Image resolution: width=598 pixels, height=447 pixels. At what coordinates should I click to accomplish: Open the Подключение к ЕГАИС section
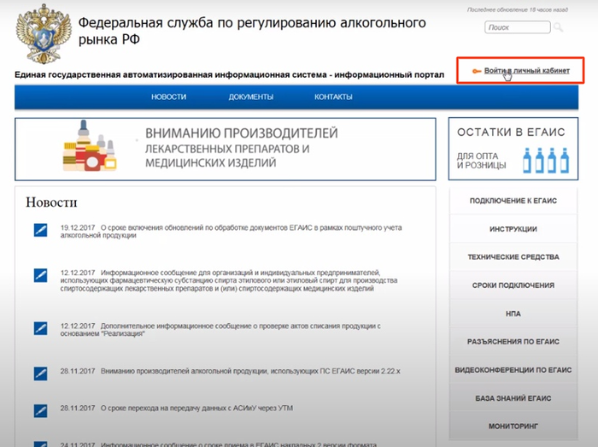513,201
